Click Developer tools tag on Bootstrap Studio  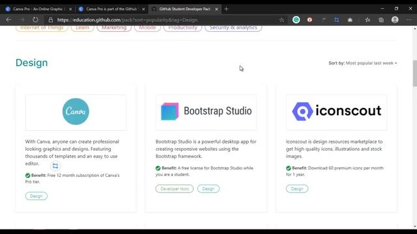[175, 189]
